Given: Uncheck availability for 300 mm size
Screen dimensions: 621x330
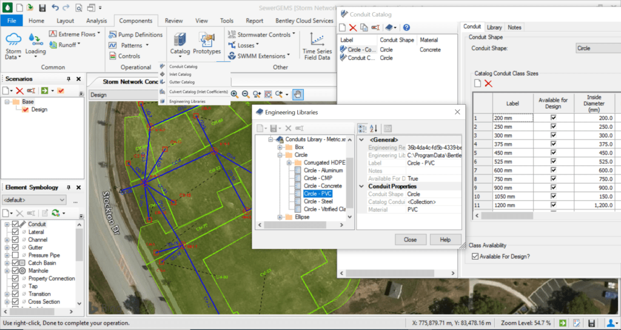Looking at the screenshot, I should [553, 135].
